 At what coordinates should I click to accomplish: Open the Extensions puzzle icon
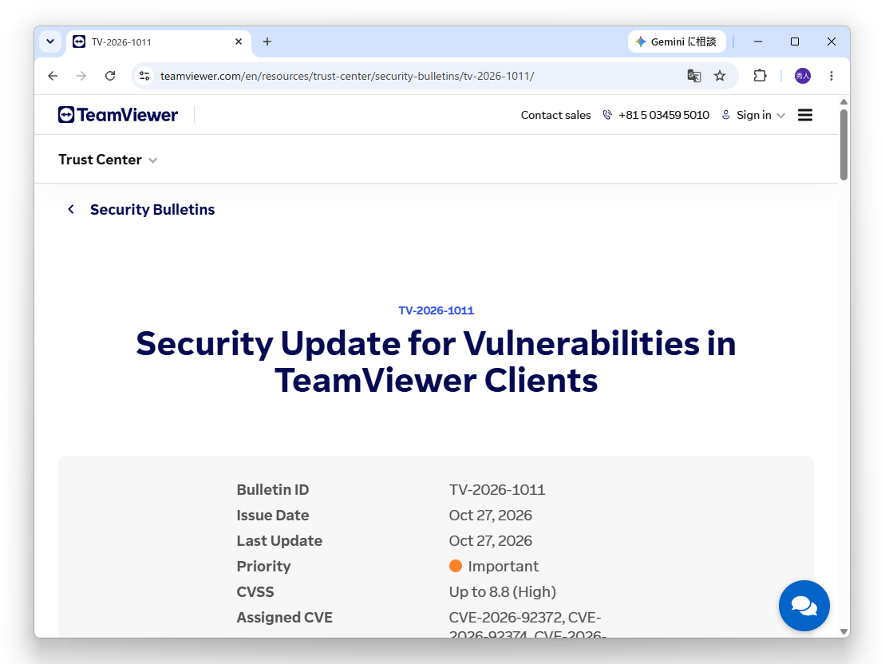(761, 76)
